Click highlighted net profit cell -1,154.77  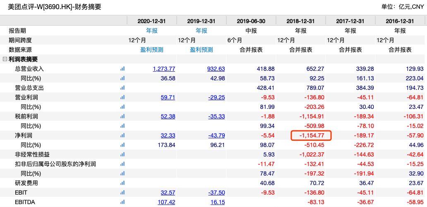[x=311, y=135]
